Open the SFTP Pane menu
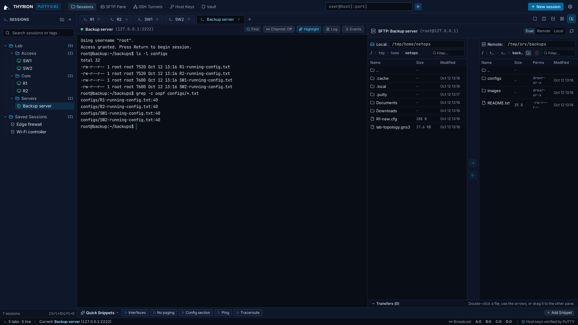Screen dimensions: 578x325 pyautogui.click(x=113, y=7)
